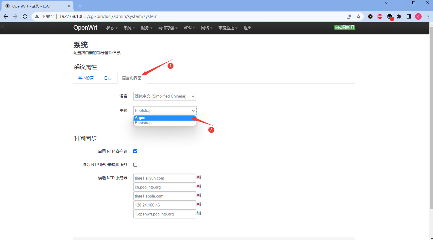View the not-secure site information warning

45,16
